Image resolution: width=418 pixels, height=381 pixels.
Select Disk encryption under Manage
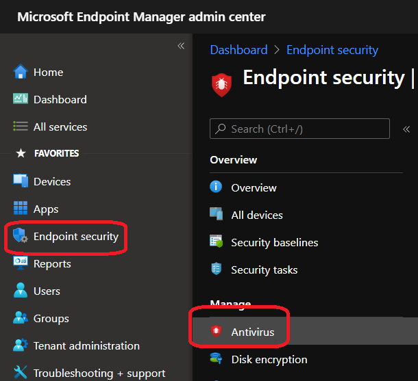(269, 359)
